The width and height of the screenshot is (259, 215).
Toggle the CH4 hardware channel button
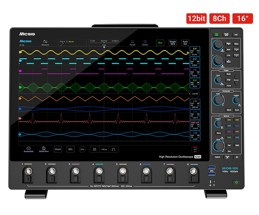click(229, 137)
